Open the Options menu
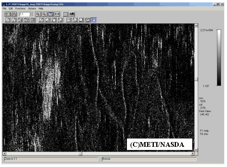Image resolution: width=227 pixels, height=167 pixels. coord(32,9)
